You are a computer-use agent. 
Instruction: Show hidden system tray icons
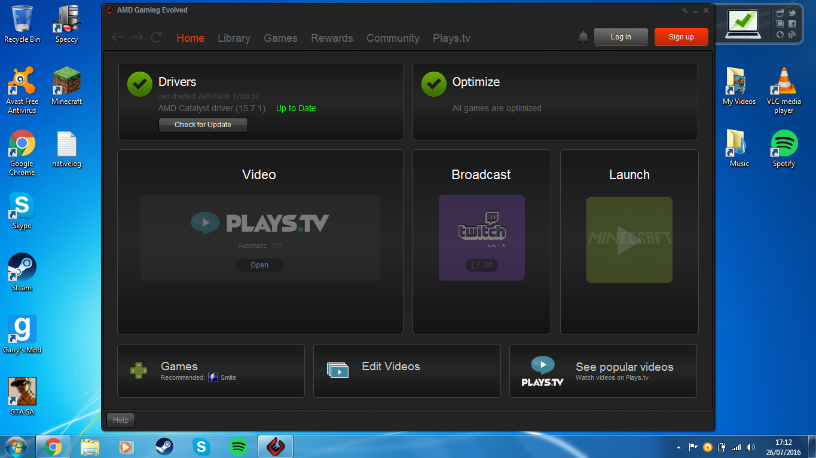[x=678, y=447]
